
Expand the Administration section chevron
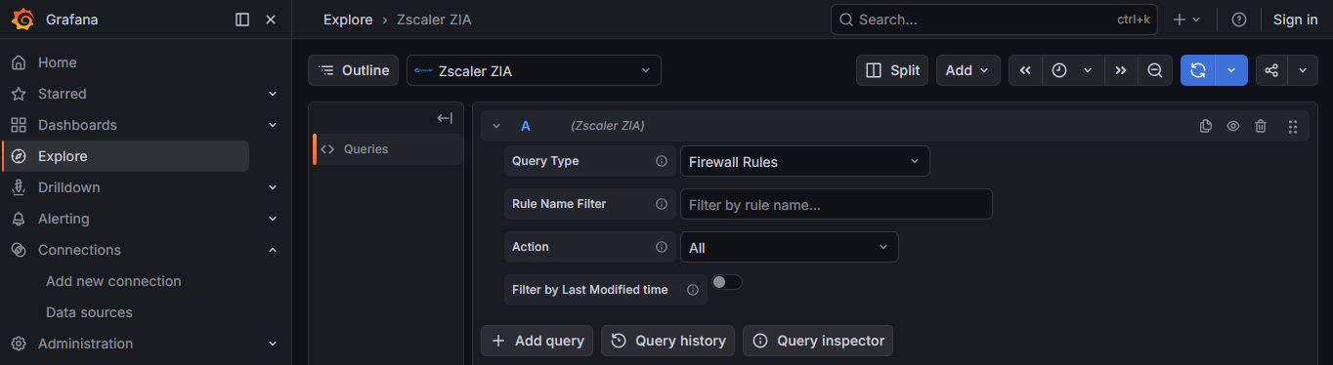click(272, 344)
